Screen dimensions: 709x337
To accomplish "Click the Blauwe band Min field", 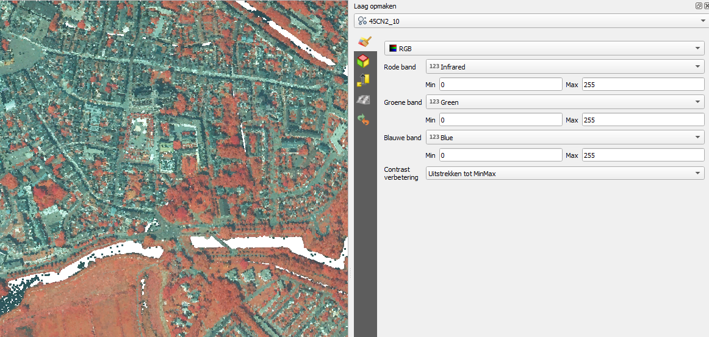I will coord(500,155).
